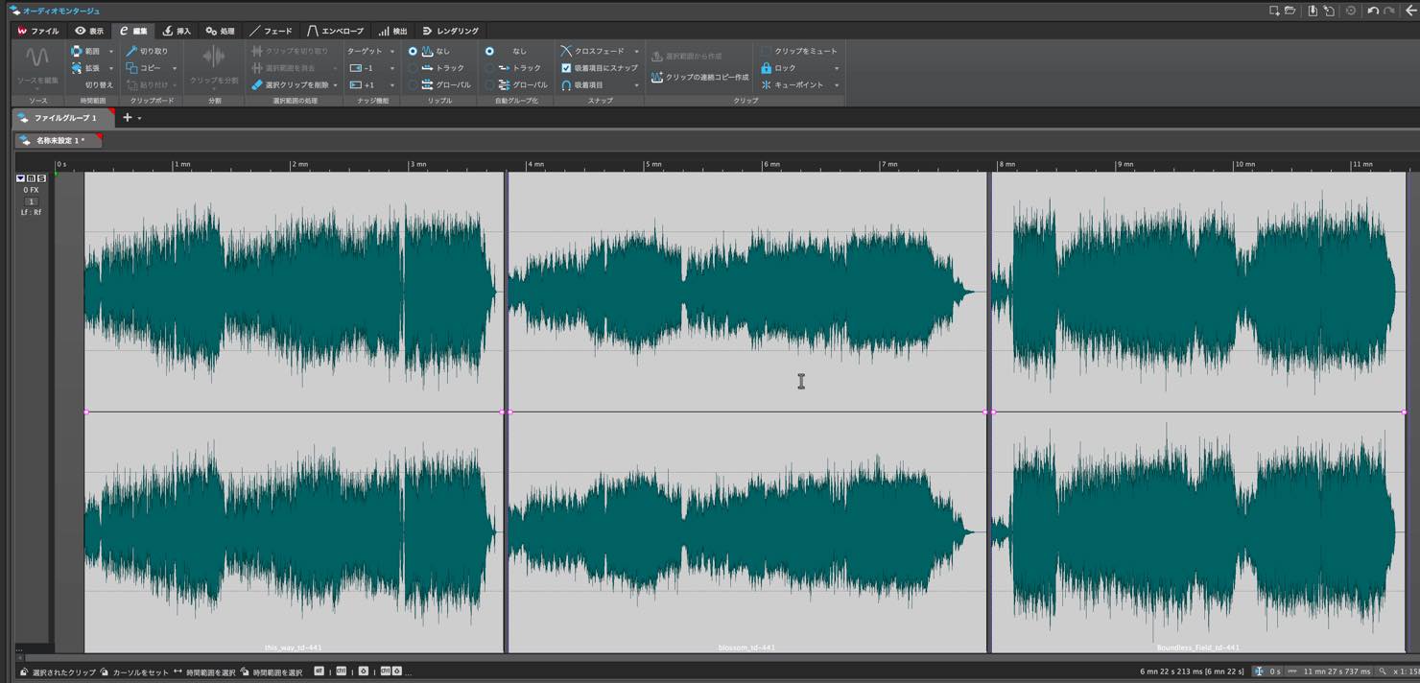Click the ソースを編集 waveform icon
The height and width of the screenshot is (683, 1420).
coord(37,59)
